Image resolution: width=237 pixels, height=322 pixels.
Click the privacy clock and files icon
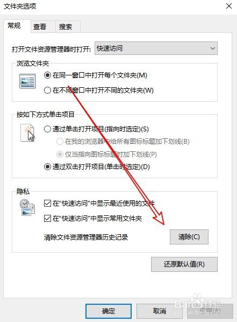click(27, 207)
